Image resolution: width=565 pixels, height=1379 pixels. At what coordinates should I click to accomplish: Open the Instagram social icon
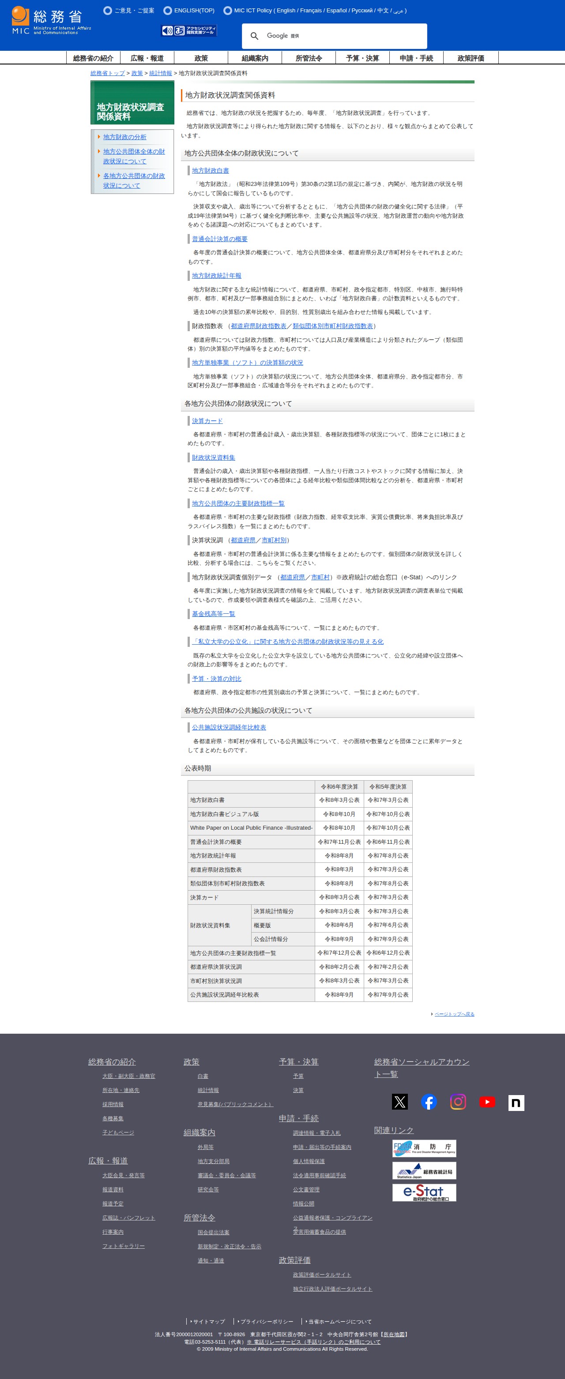click(458, 1101)
